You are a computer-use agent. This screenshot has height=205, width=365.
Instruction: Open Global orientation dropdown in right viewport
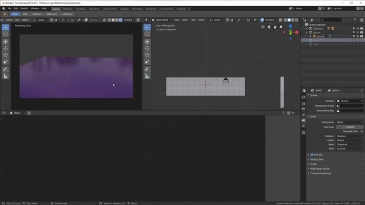coord(217,20)
